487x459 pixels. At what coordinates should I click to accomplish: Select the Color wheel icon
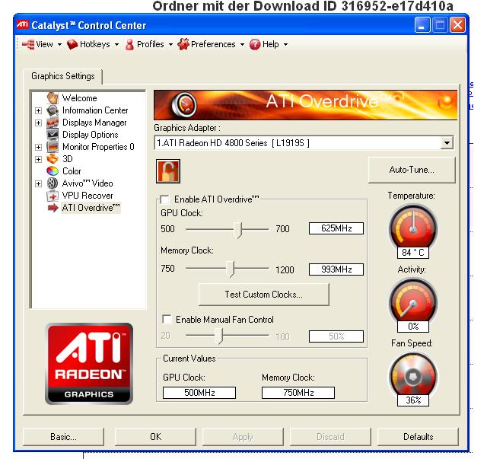(53, 171)
